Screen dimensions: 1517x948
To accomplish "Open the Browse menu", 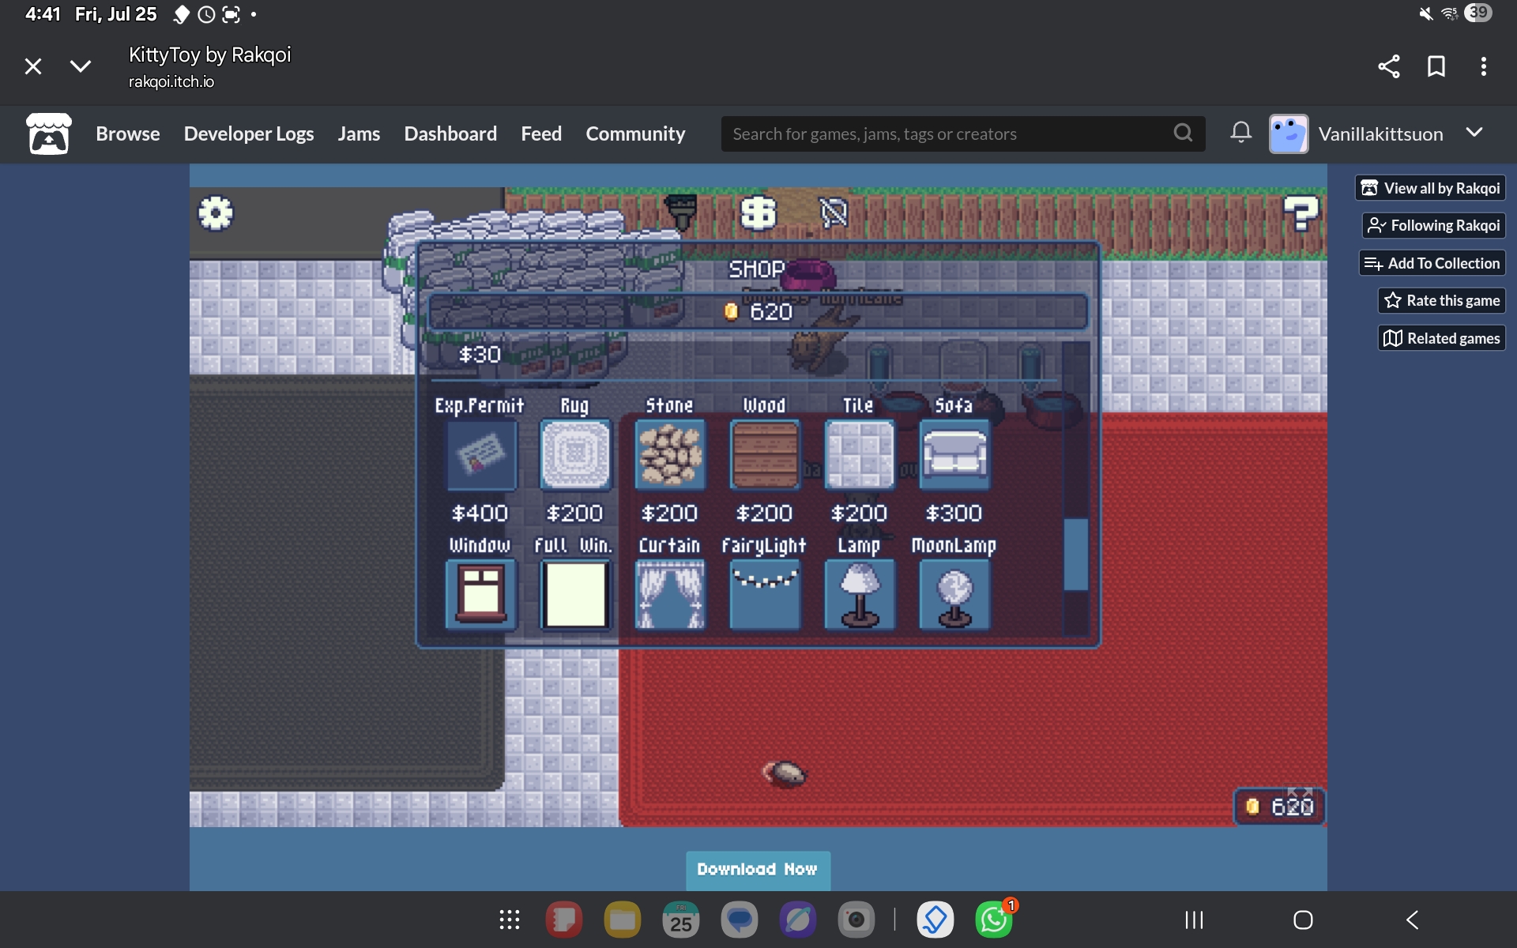I will [128, 134].
